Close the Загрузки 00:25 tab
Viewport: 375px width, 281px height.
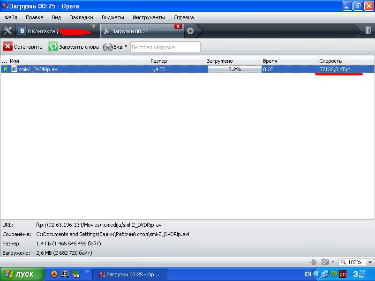click(x=178, y=26)
